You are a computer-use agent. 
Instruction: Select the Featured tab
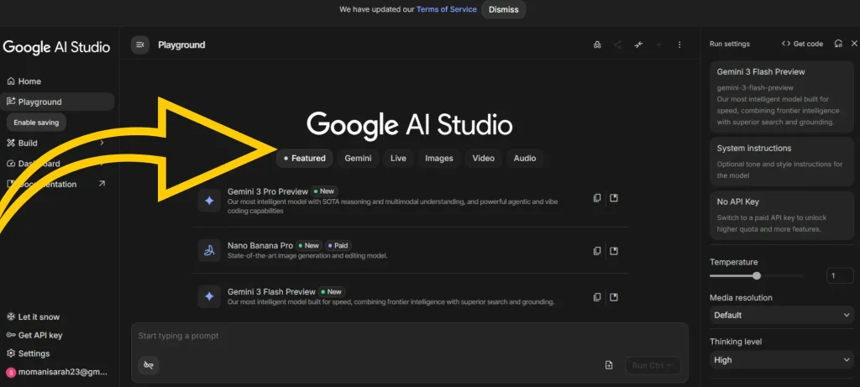pos(304,159)
